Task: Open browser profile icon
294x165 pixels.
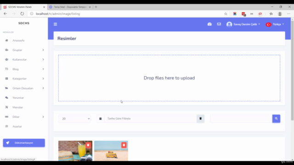Action: [280, 14]
